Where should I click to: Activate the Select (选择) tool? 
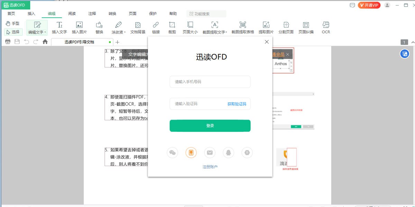click(x=13, y=32)
